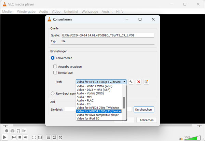Image resolution: width=205 pixels, height=141 pixels.
Task: Click the Zieldatei input field
Action: 98,110
